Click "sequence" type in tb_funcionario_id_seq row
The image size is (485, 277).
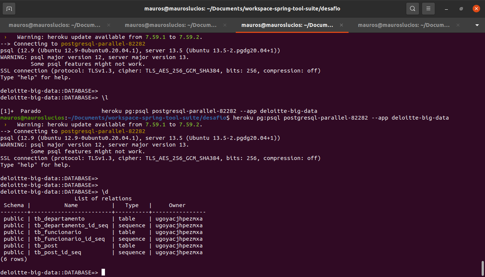132,239
